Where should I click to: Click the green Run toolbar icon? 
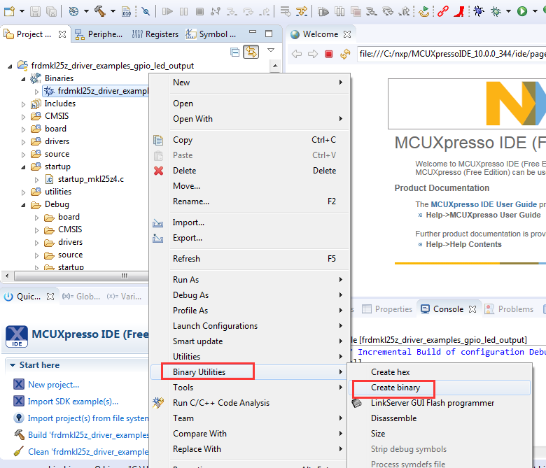[522, 11]
